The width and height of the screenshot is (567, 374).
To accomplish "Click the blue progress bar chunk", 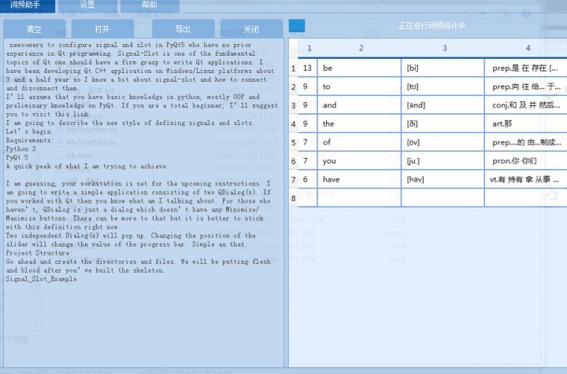I will click(x=297, y=26).
